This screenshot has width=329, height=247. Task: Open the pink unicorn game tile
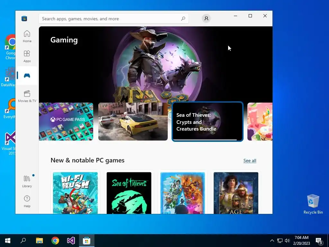pyautogui.click(x=260, y=122)
